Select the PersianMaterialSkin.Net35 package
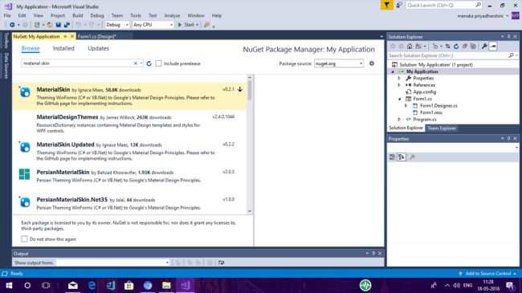Viewport: 522px width, 293px height. point(130,203)
